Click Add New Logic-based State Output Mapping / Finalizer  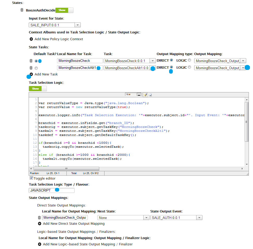click(88, 244)
